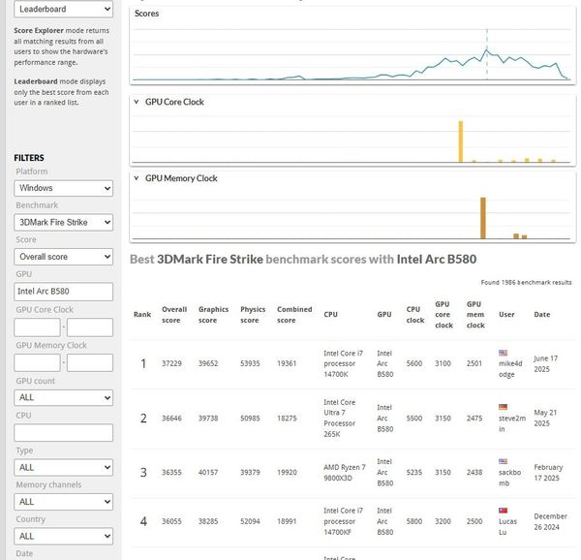Click the Date column header
This screenshot has height=560, width=581.
click(x=541, y=314)
